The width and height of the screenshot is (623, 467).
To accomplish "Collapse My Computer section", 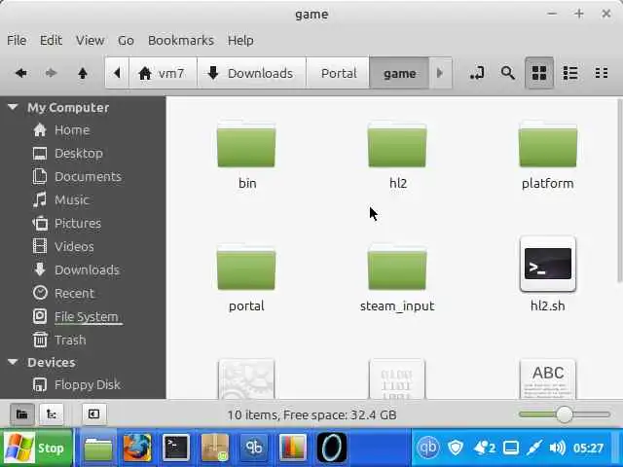I will click(x=13, y=107).
